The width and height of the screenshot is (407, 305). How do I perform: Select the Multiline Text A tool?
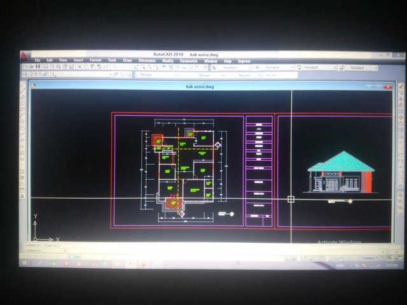pyautogui.click(x=22, y=196)
